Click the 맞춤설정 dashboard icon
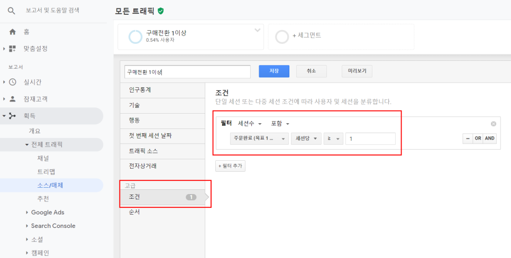Viewport: 511px width, 258px height. (x=12, y=49)
